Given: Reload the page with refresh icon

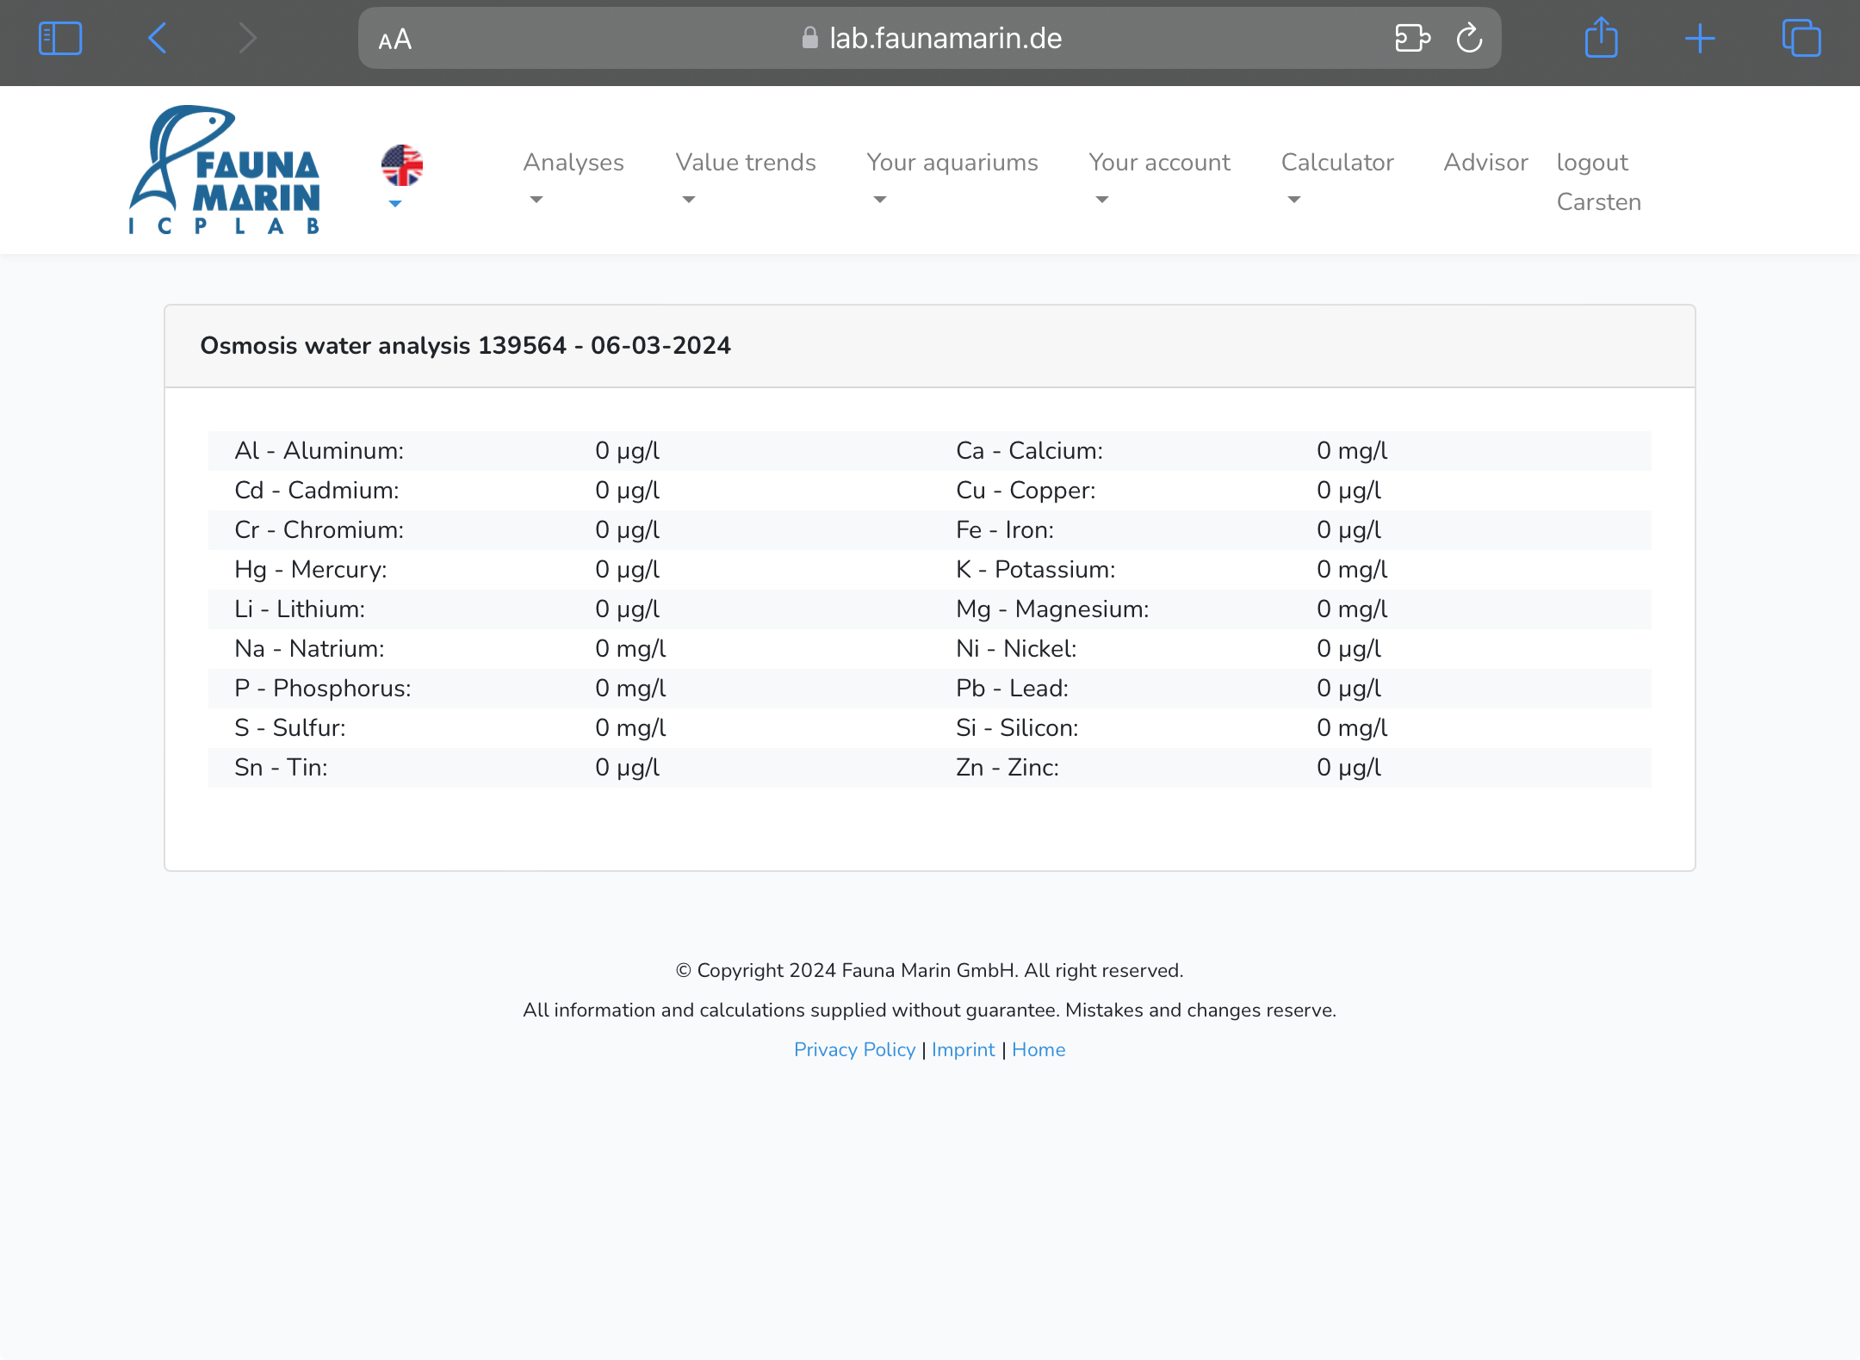Looking at the screenshot, I should coord(1469,39).
